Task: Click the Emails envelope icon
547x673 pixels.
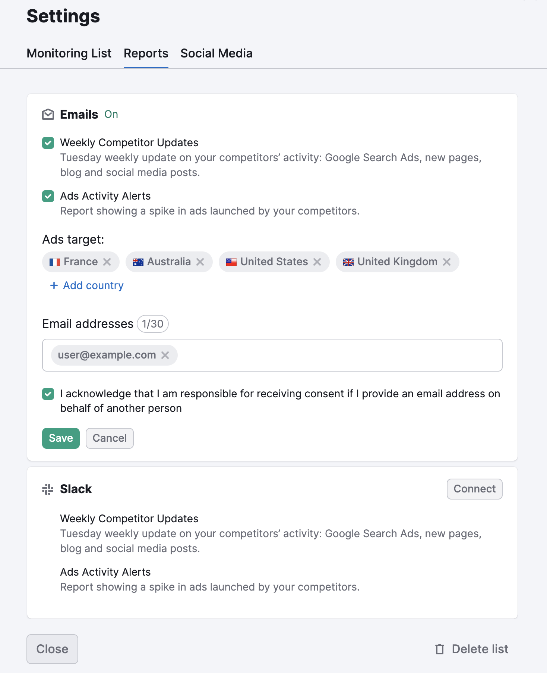Action: pyautogui.click(x=48, y=115)
